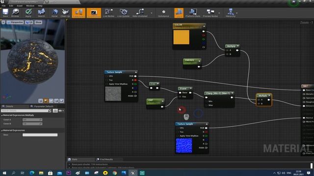Viewport: 314px width, 176px height.
Task: Click the Preview Nodes toolbar icon
Action: pyautogui.click(x=210, y=13)
